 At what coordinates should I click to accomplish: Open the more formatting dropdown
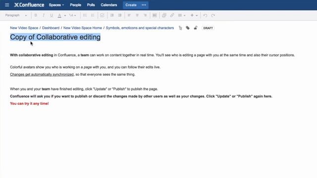(x=73, y=15)
